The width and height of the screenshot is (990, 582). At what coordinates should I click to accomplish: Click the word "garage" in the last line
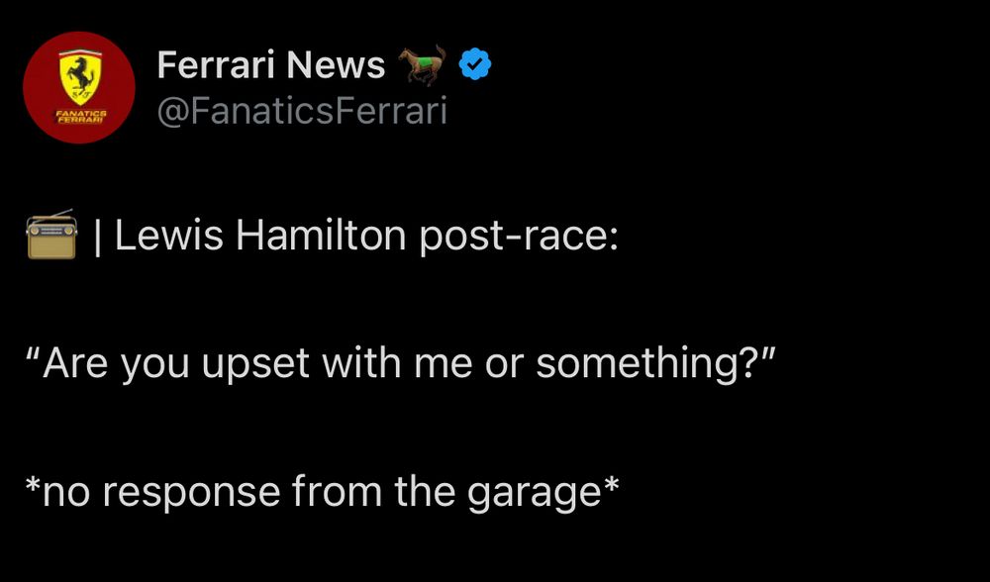point(535,494)
